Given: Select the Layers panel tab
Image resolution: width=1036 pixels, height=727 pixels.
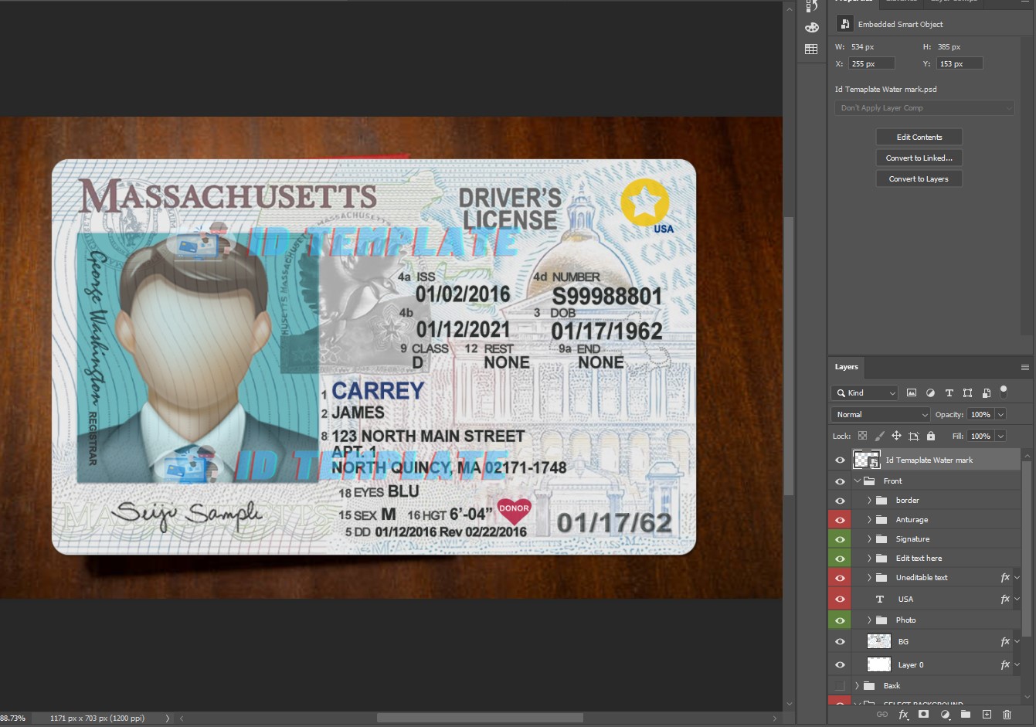Looking at the screenshot, I should pyautogui.click(x=847, y=367).
